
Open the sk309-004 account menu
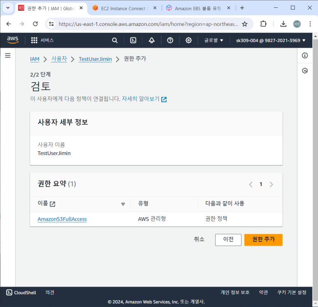[x=271, y=40]
